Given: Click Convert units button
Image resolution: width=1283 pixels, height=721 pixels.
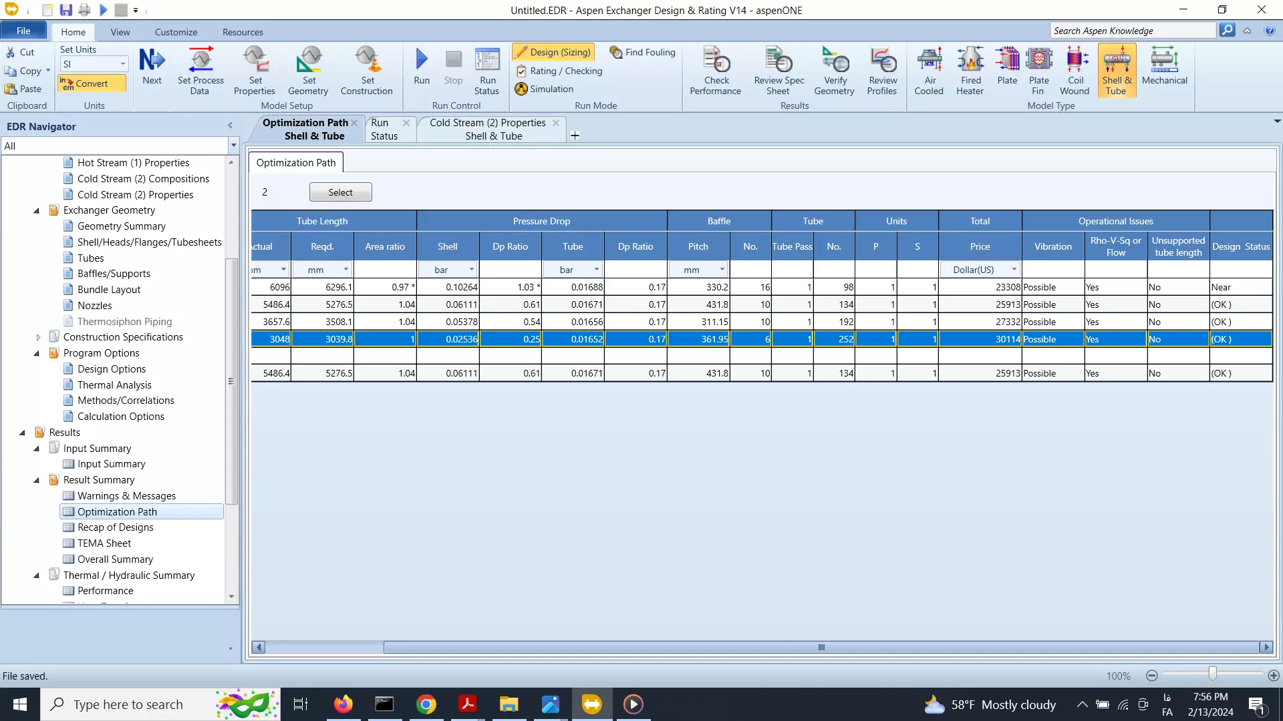Looking at the screenshot, I should (x=92, y=83).
